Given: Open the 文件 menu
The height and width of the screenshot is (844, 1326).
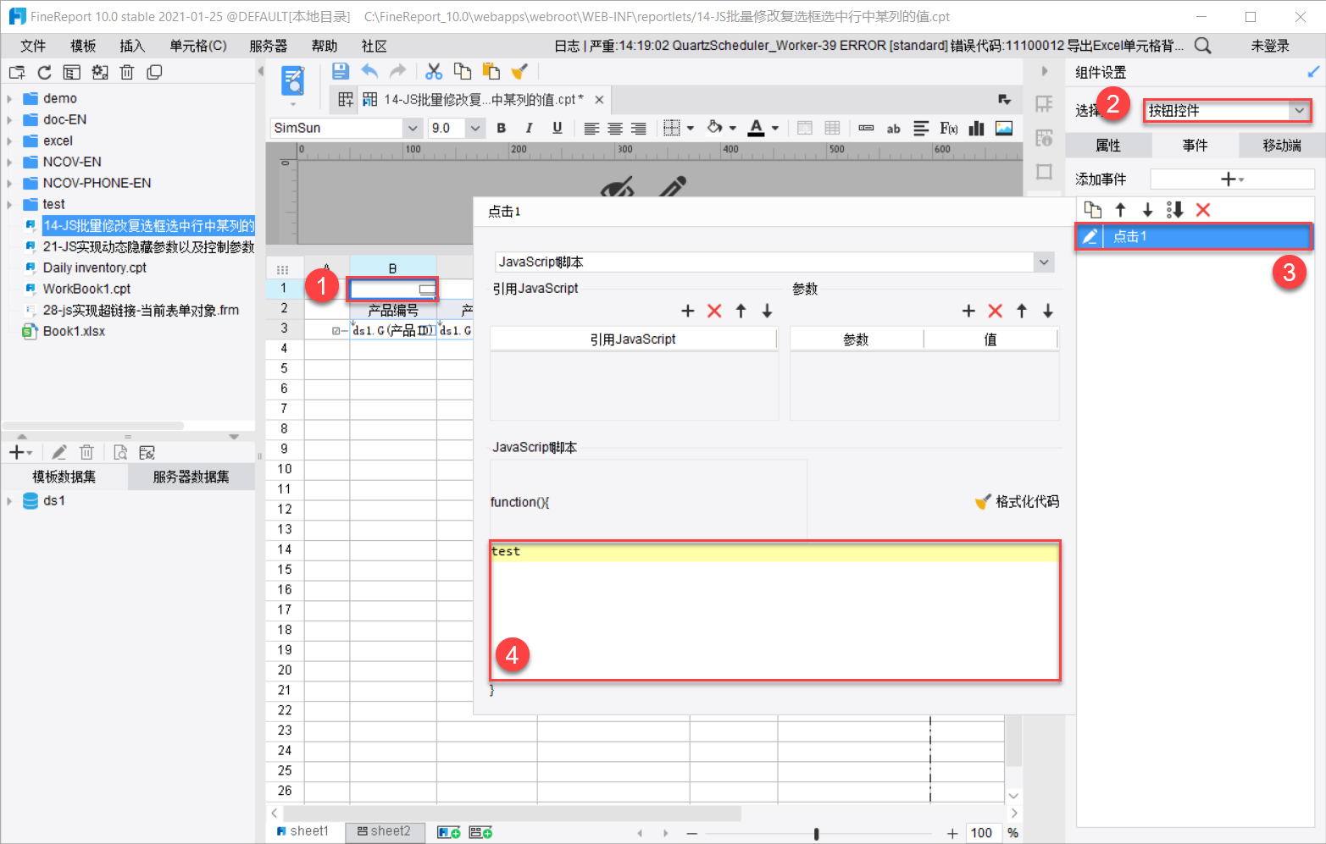Looking at the screenshot, I should 33,46.
